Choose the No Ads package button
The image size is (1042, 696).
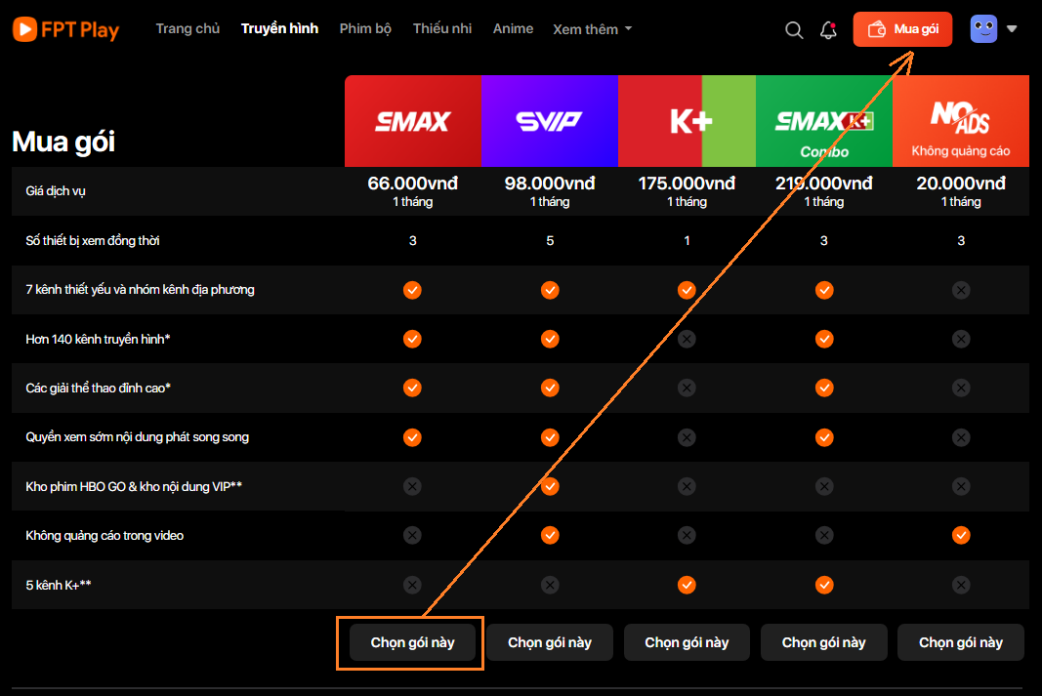pos(961,642)
